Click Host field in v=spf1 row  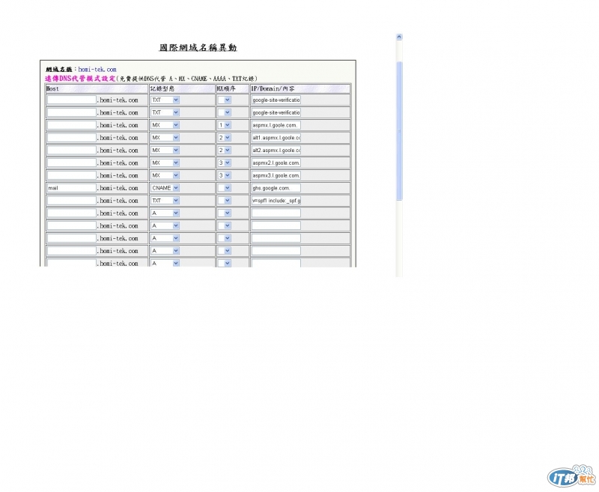(x=71, y=201)
